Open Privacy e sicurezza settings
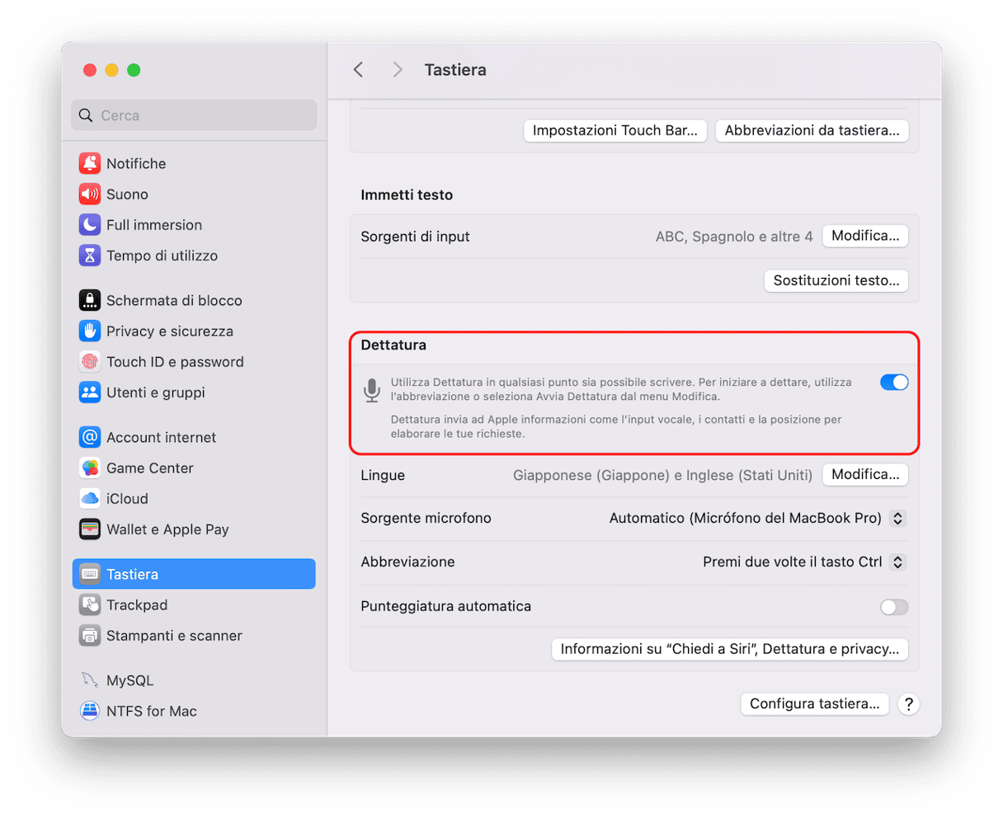Viewport: 1003px width, 818px height. tap(169, 331)
